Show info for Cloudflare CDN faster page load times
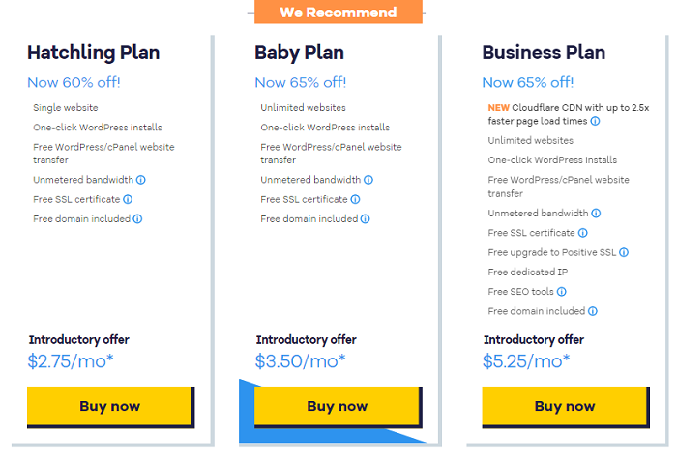The height and width of the screenshot is (459, 677). coord(595,121)
